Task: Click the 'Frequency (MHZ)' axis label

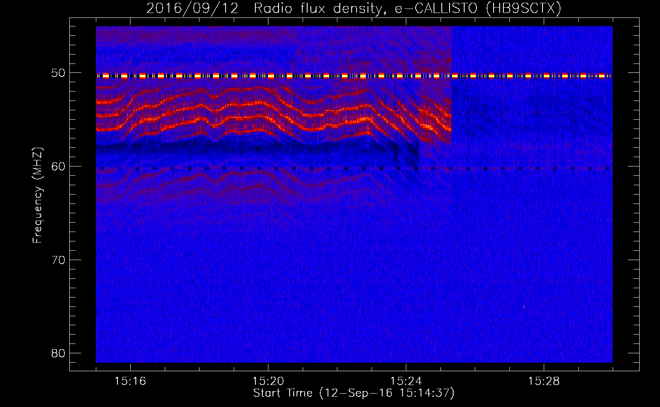Action: tap(37, 195)
